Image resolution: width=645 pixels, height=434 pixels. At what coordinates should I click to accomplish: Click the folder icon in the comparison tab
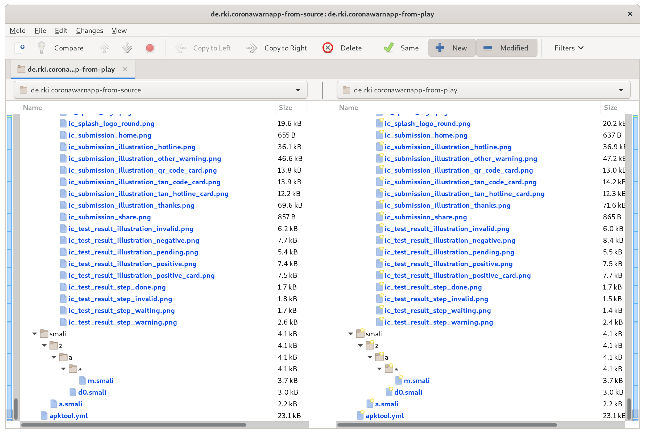21,69
